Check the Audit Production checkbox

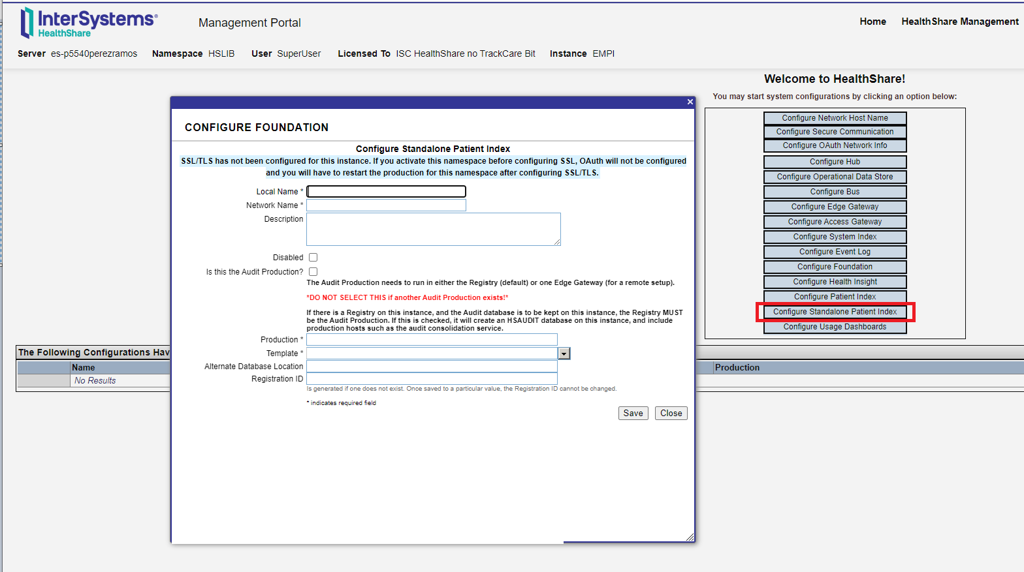coord(313,272)
